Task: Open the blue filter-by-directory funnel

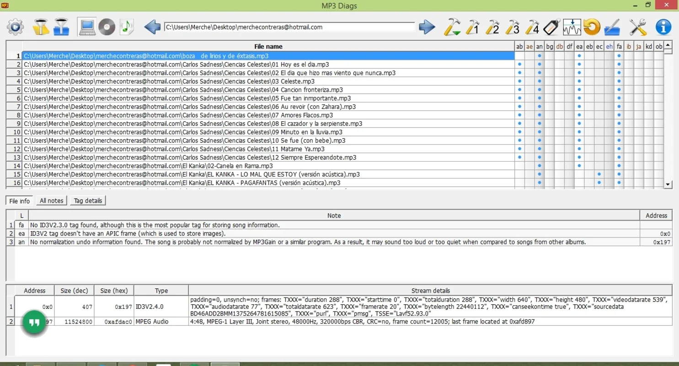Action: [61, 27]
